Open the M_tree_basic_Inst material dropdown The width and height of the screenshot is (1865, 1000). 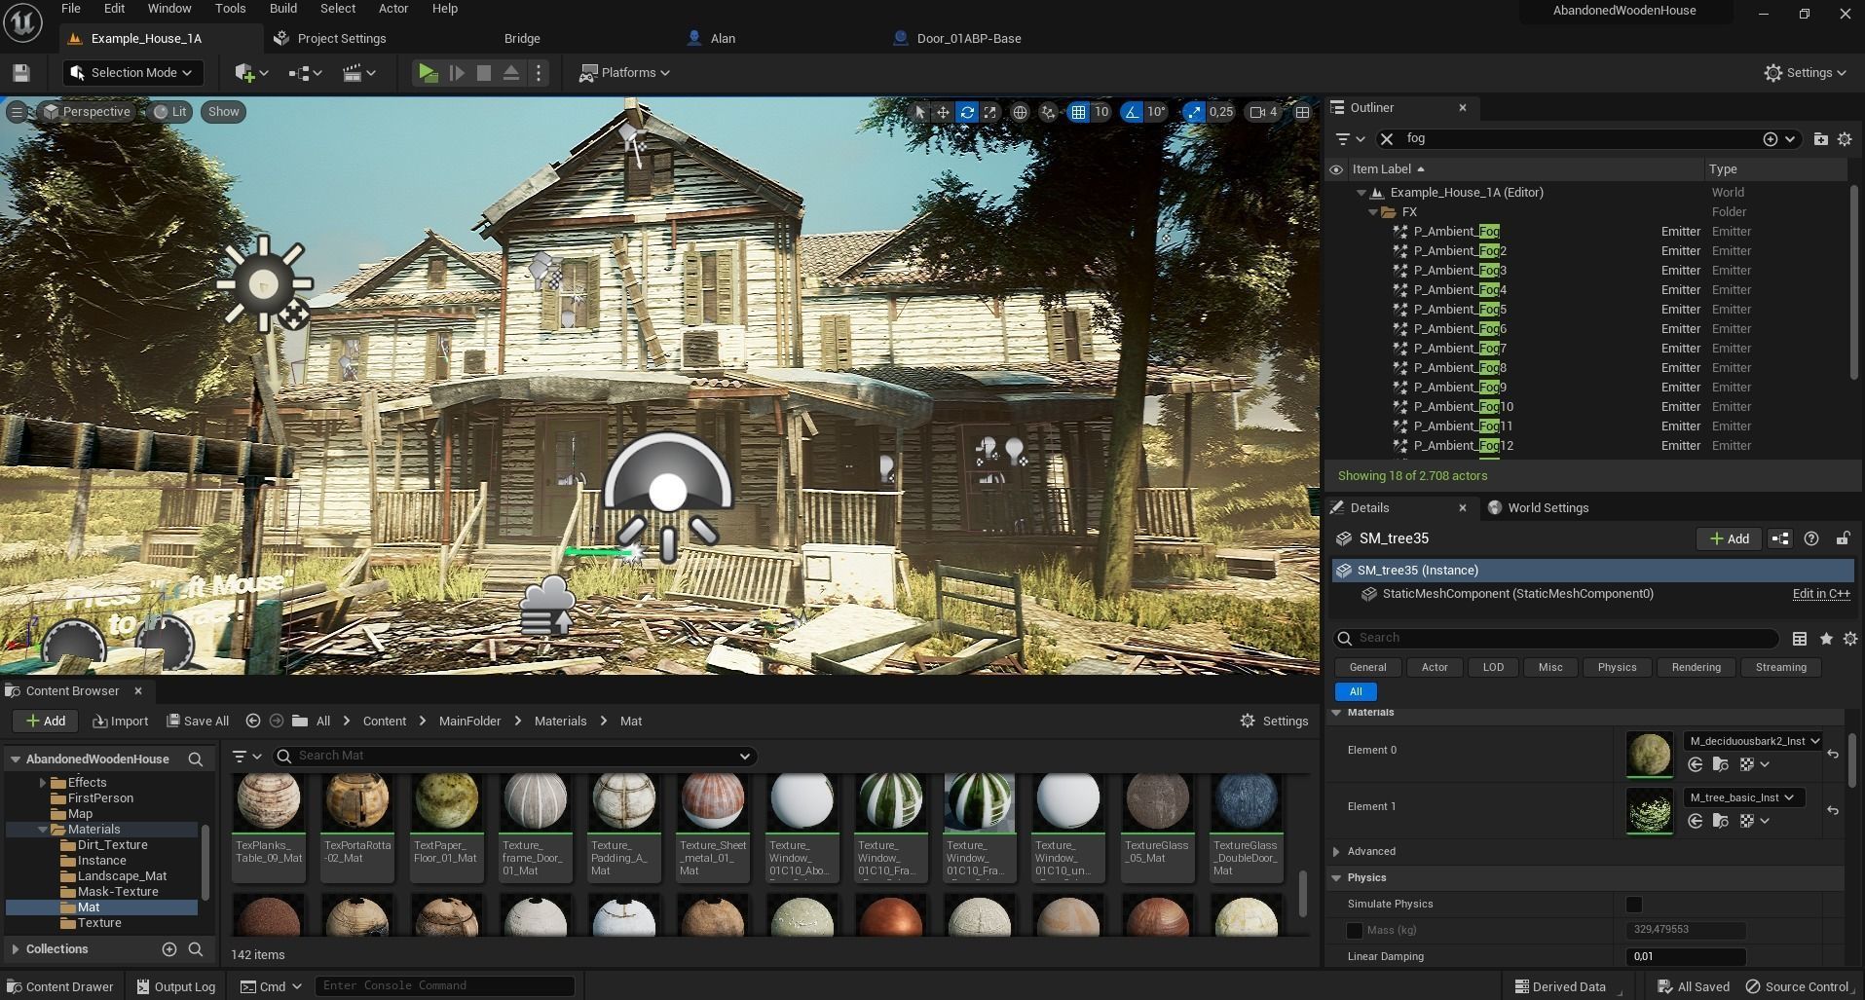(1744, 797)
